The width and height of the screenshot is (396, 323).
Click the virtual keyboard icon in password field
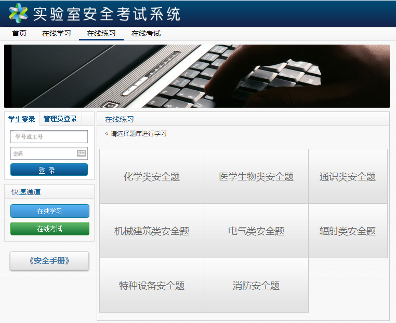(81, 153)
